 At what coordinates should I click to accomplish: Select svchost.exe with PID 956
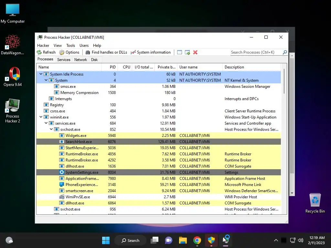(x=159, y=209)
